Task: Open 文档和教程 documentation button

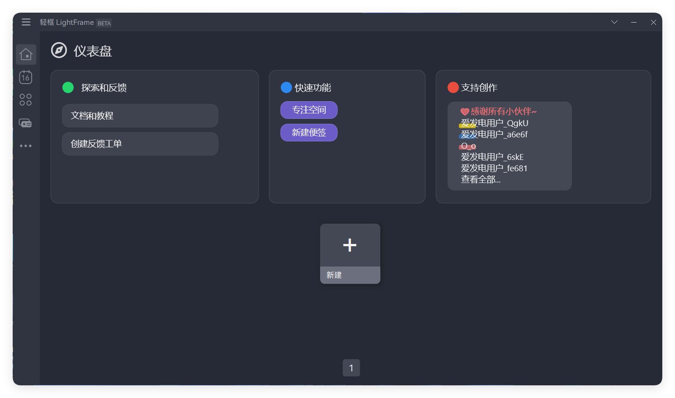Action: (x=140, y=116)
